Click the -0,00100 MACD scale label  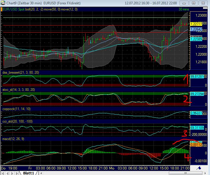tap(200, 161)
